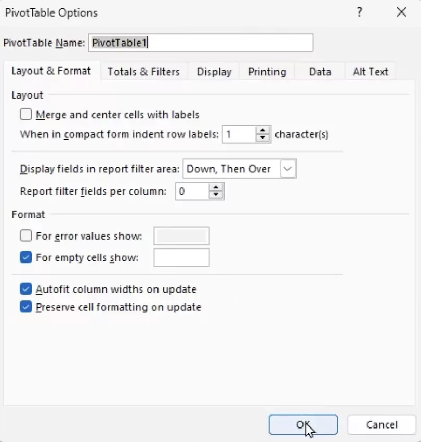Click the PivotTable Name label
This screenshot has height=442, width=421.
(44, 43)
